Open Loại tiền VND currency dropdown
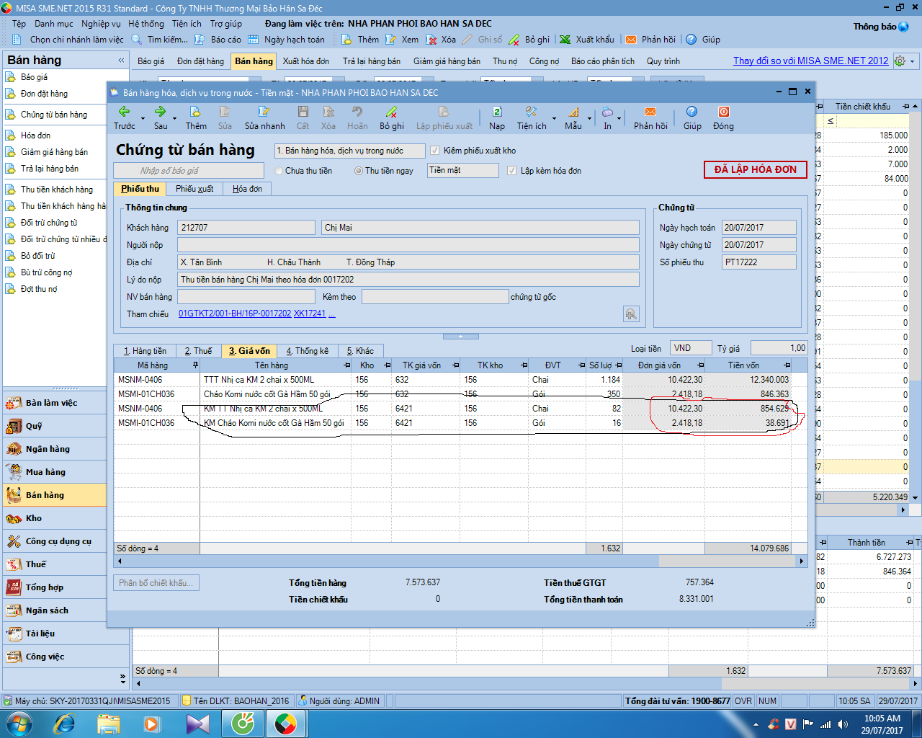922x738 pixels. point(691,348)
